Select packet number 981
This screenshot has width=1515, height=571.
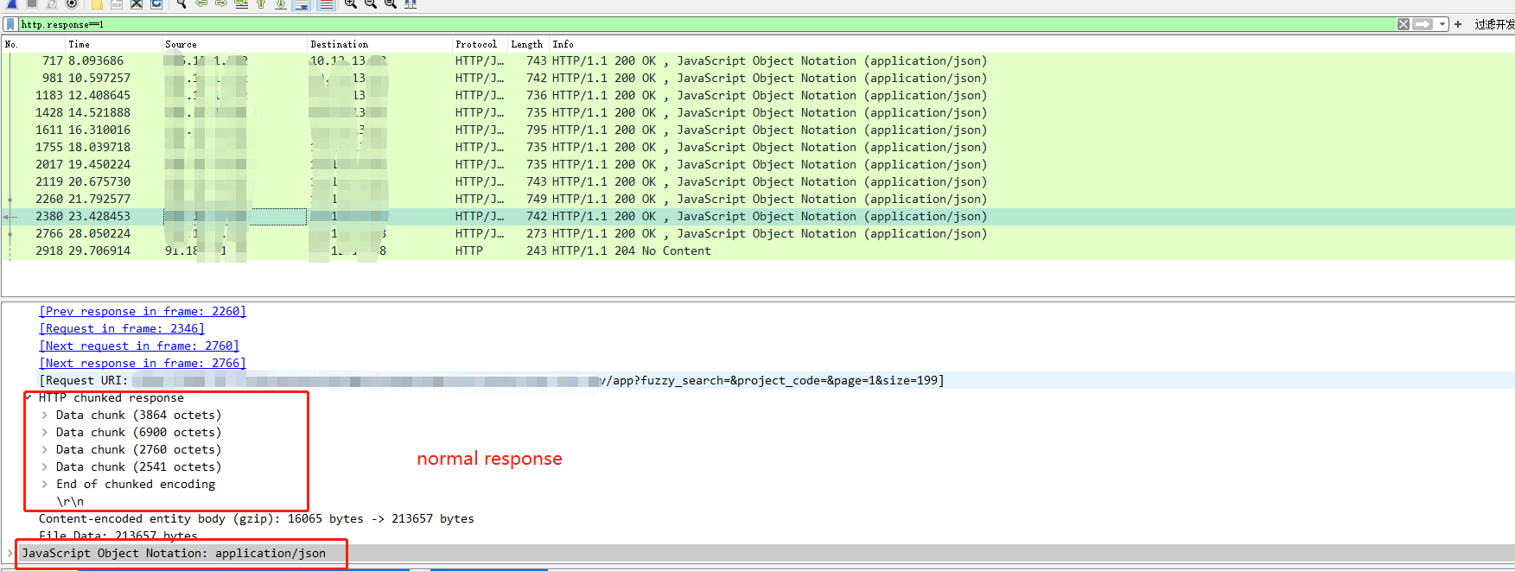(758, 78)
